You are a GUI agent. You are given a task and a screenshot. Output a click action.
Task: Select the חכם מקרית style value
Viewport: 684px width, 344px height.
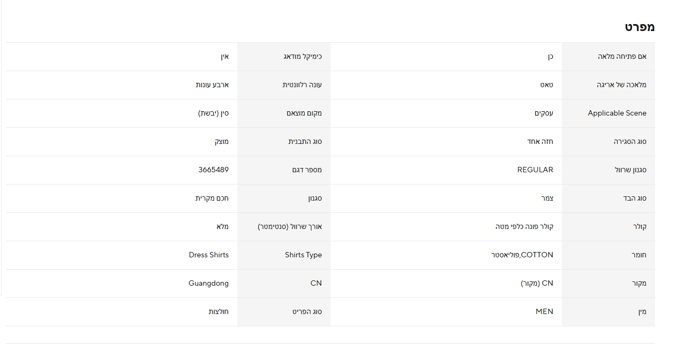[x=212, y=198]
